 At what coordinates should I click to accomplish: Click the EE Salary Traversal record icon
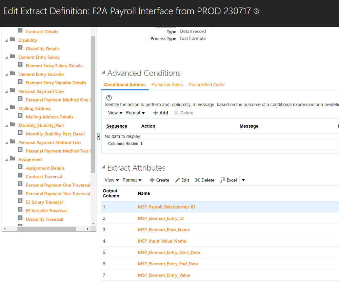point(20,201)
